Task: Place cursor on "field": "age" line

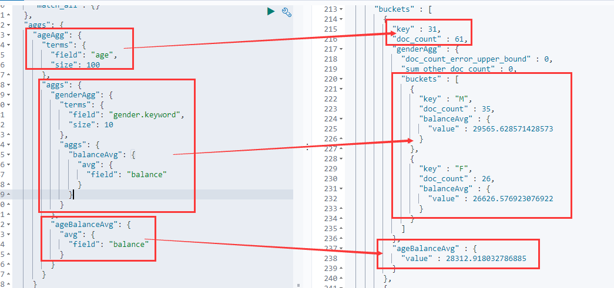Action: coord(84,55)
